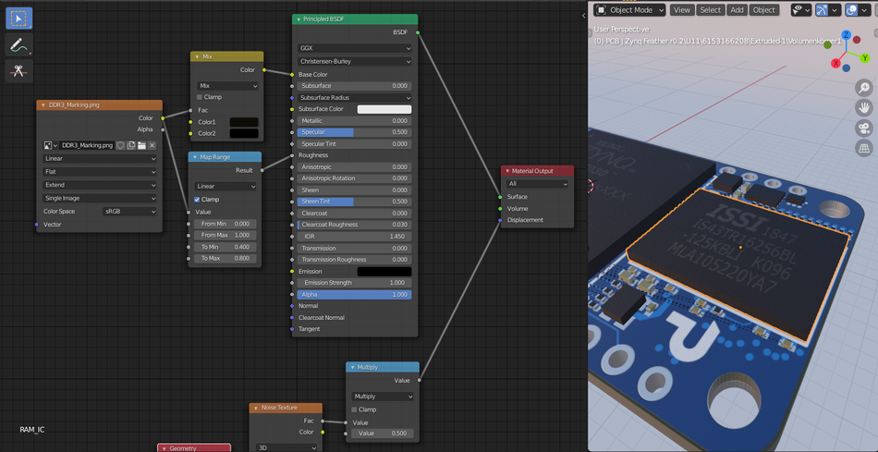Open the Object Mode dropdown
The height and width of the screenshot is (452, 878).
click(630, 9)
